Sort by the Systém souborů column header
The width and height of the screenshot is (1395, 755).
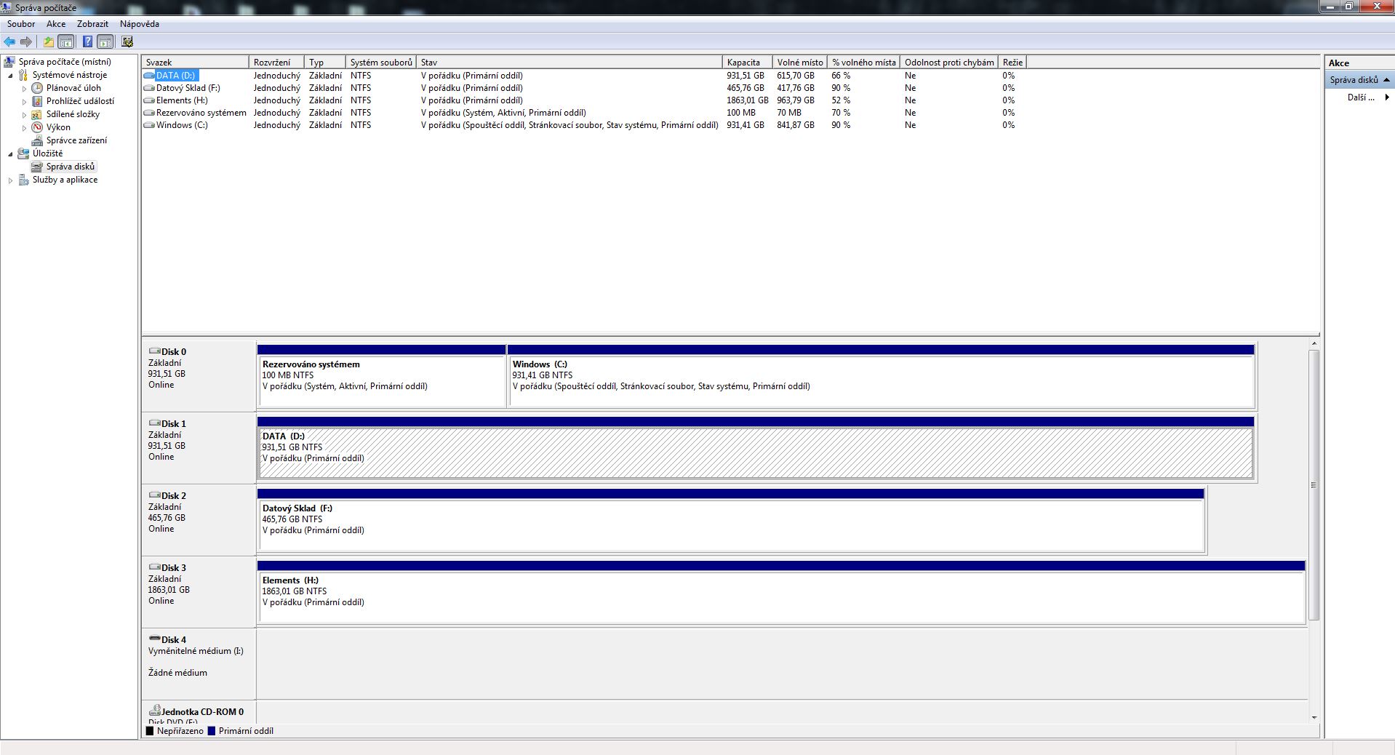click(x=380, y=63)
